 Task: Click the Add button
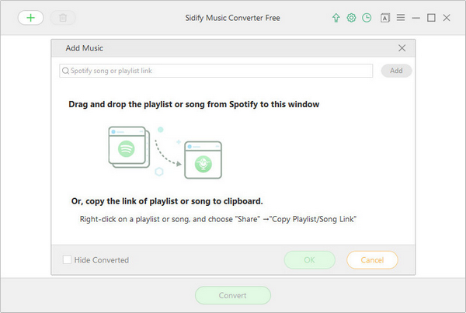click(x=396, y=71)
